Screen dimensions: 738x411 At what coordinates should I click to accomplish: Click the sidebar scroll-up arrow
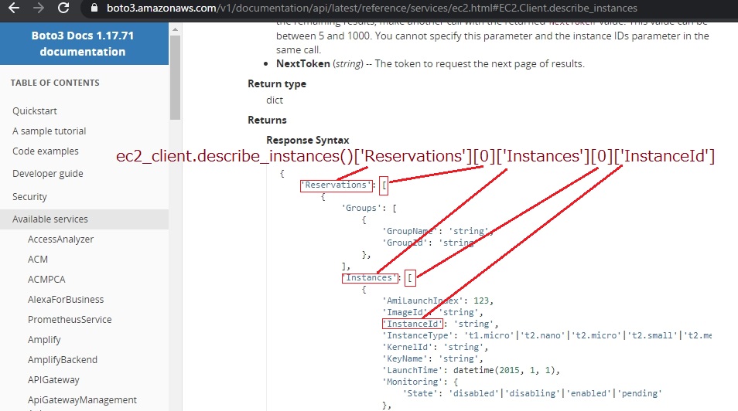tap(175, 29)
